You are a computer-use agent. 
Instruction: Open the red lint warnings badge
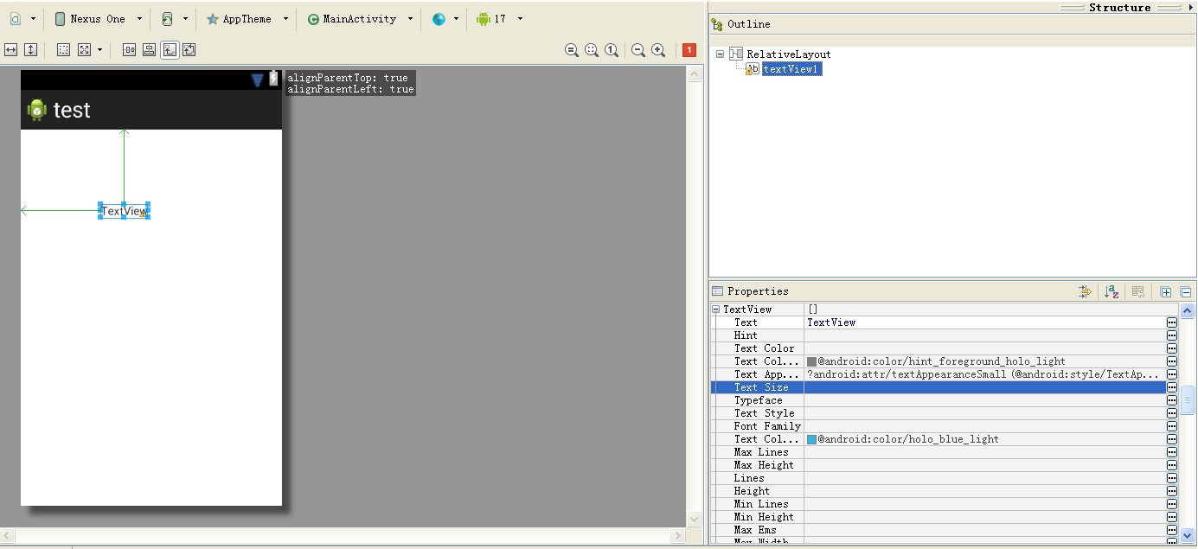click(689, 50)
